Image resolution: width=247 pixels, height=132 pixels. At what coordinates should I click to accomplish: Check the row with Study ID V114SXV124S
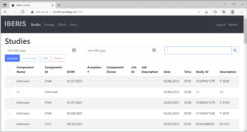9,113
